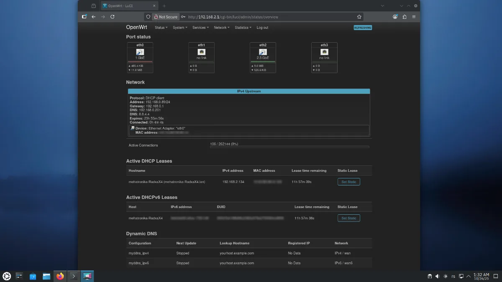
Task: Open a new browser tab
Action: tap(164, 6)
